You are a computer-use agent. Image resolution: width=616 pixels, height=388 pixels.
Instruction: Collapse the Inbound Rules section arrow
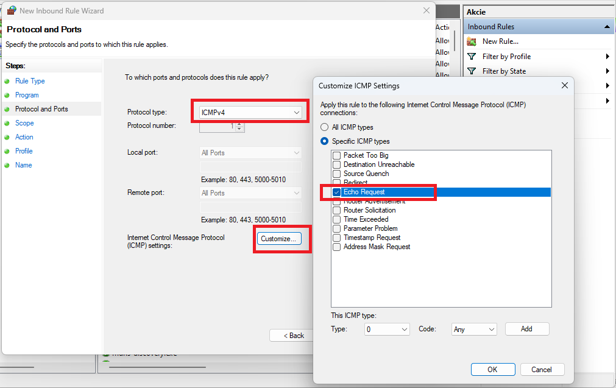pyautogui.click(x=607, y=27)
